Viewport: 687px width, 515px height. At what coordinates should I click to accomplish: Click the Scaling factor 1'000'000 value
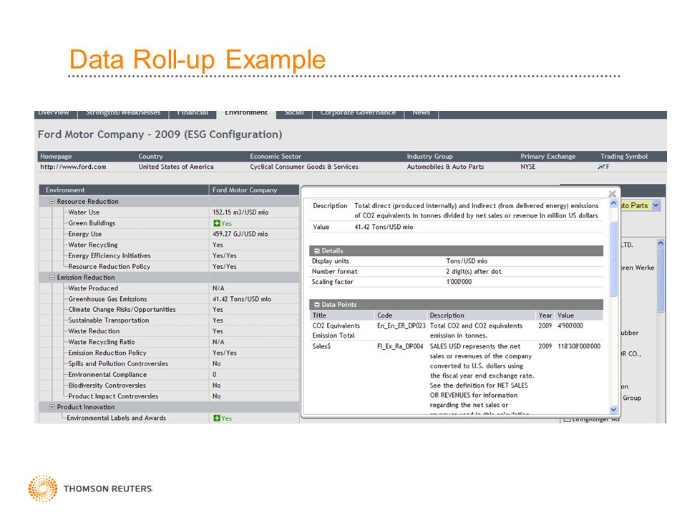coord(459,282)
